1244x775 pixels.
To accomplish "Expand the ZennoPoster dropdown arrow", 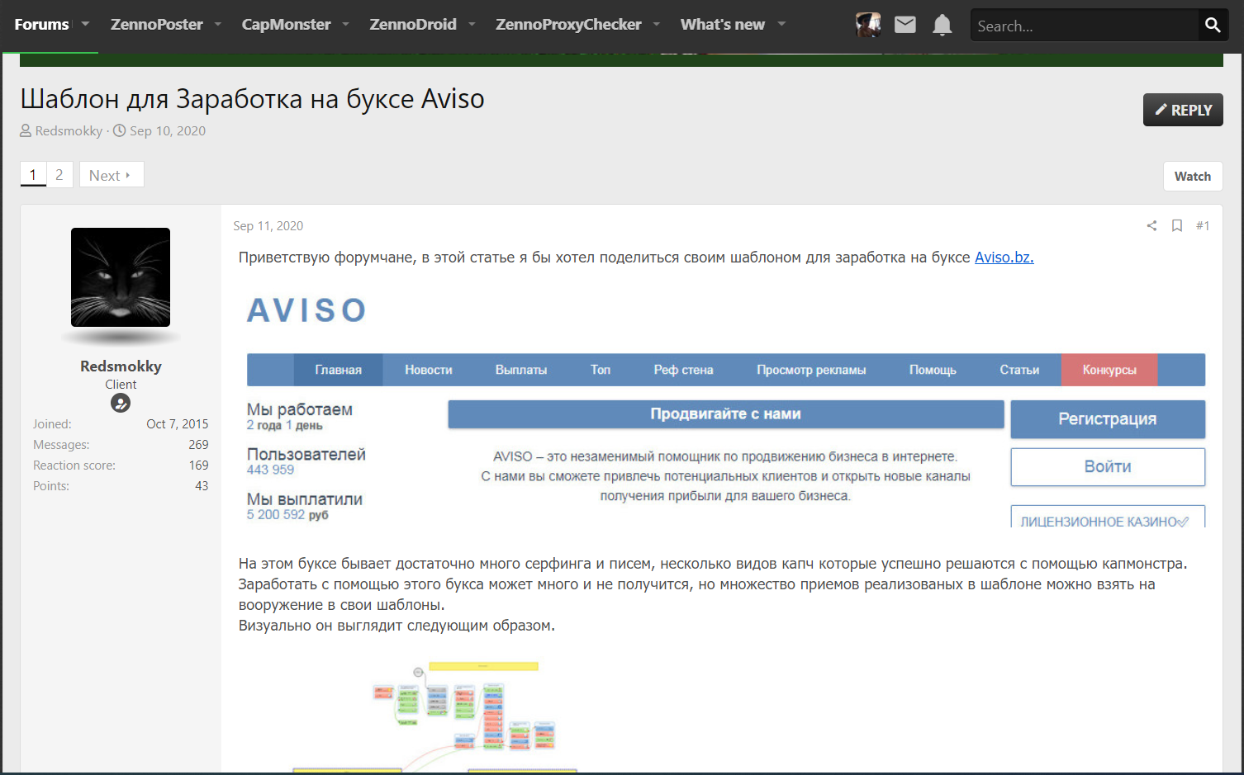I will click(x=218, y=25).
